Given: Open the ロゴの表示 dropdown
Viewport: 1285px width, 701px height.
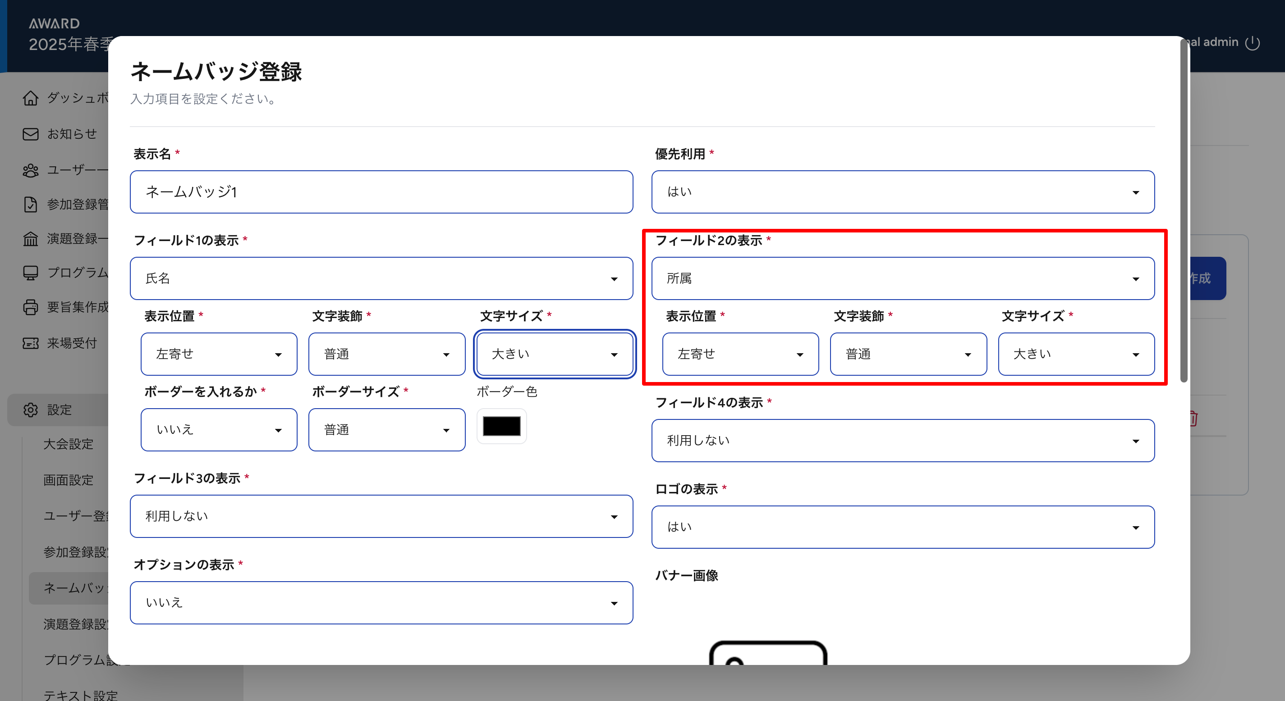Looking at the screenshot, I should tap(902, 527).
